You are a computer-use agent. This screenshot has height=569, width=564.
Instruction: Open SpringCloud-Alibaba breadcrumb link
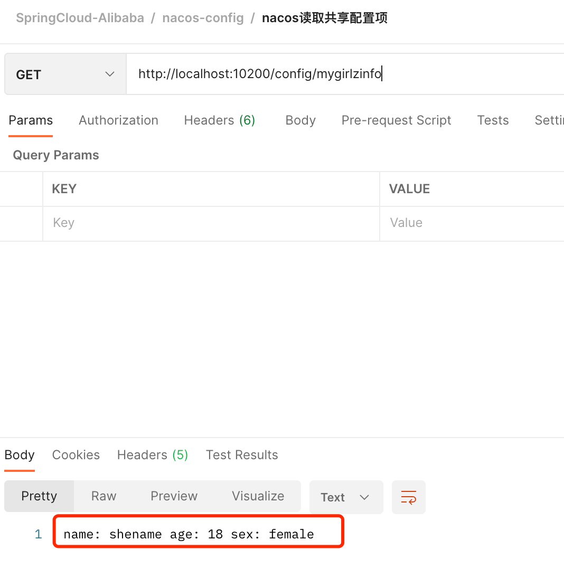(x=80, y=18)
